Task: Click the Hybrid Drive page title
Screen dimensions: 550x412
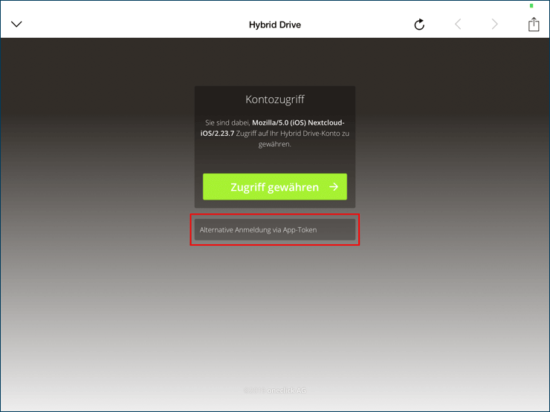Action: [x=274, y=24]
